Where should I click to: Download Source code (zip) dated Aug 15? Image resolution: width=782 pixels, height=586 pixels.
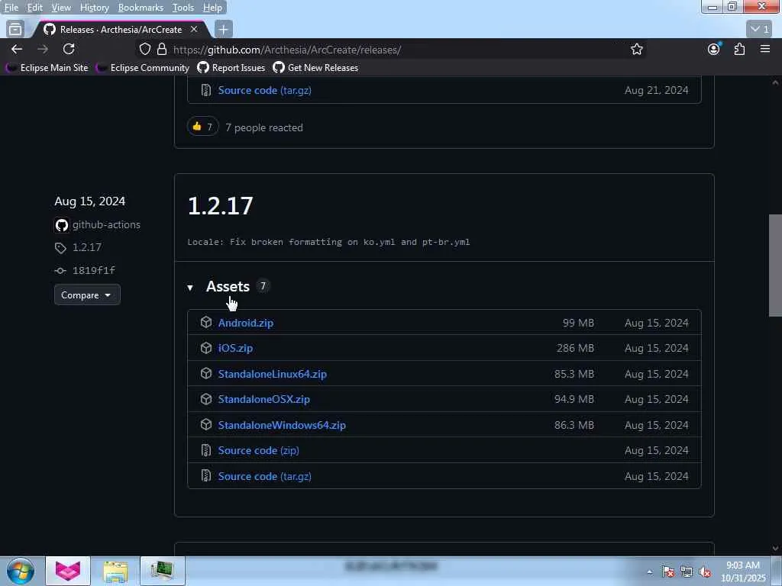[x=258, y=450]
